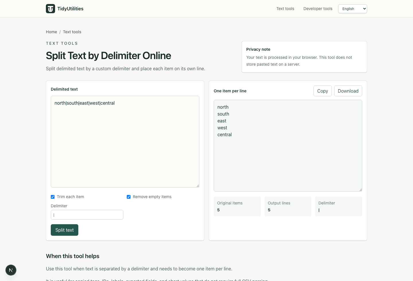
Task: Click the Remove empty items label
Action: click(152, 197)
